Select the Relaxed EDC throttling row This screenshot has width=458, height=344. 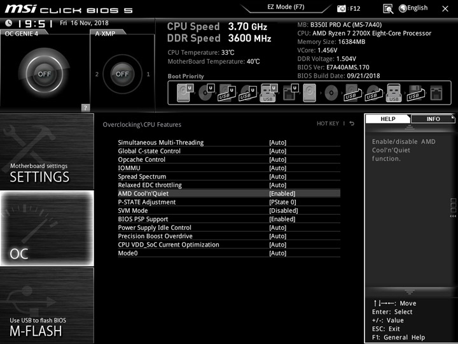(x=229, y=185)
